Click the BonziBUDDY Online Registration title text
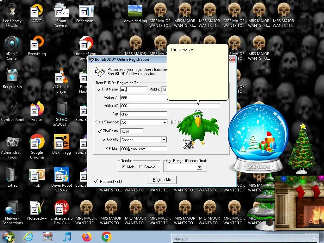The image size is (324, 243). click(x=122, y=59)
